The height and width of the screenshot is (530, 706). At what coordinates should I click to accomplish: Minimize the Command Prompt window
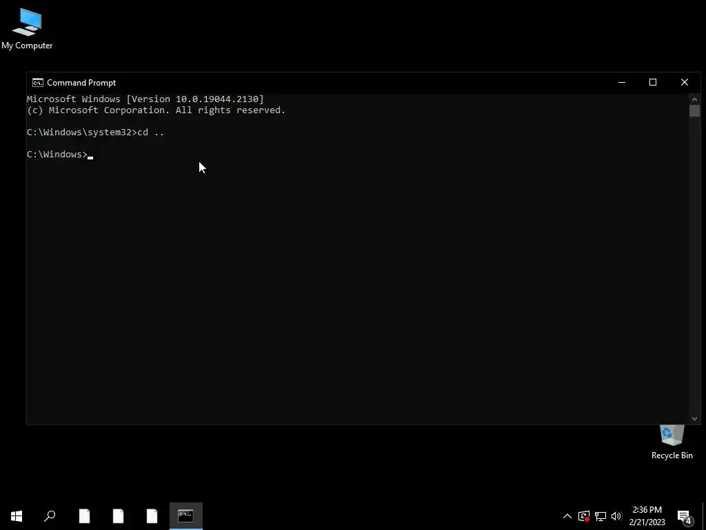point(622,83)
